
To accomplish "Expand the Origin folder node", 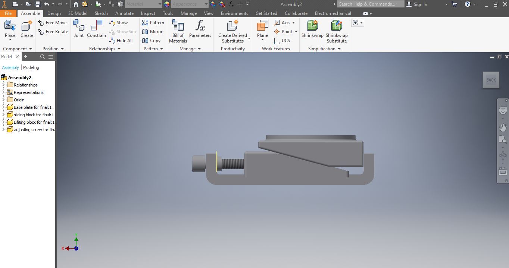I will pos(3,100).
